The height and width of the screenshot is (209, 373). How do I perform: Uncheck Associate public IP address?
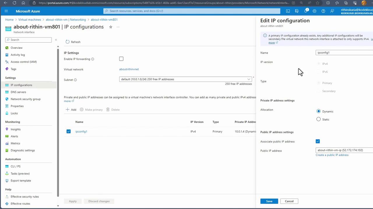[318, 141]
